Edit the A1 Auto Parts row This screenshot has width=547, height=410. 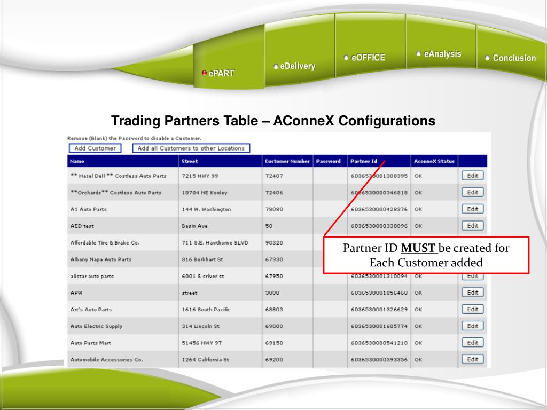click(x=472, y=209)
